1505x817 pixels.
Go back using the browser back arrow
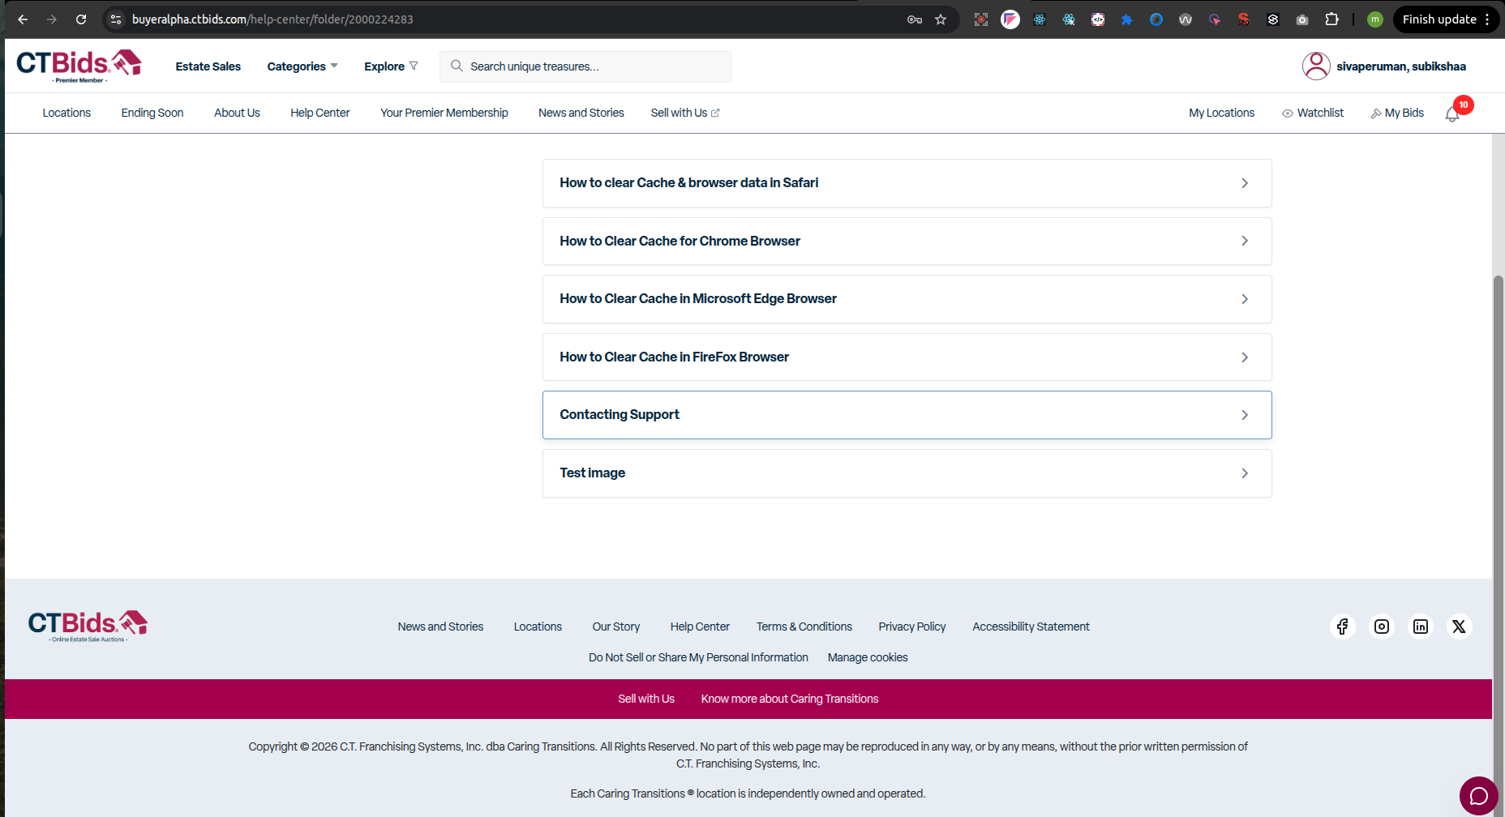tap(23, 19)
